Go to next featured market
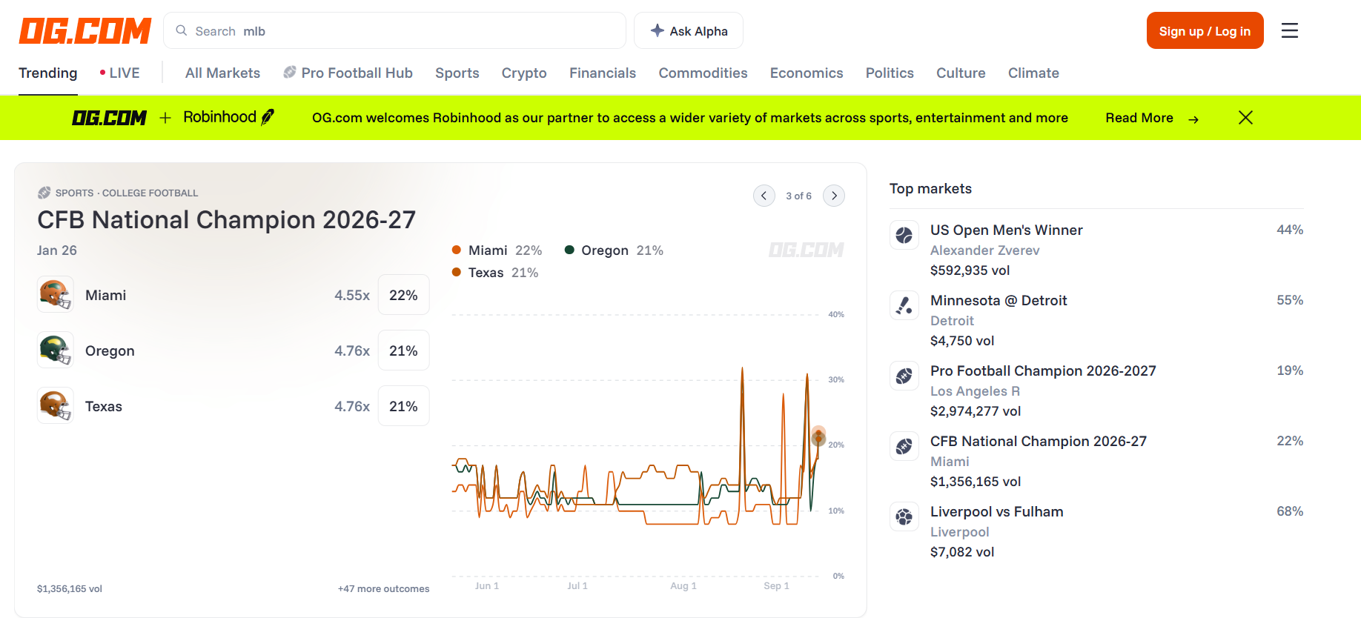This screenshot has height=618, width=1361. click(x=834, y=196)
